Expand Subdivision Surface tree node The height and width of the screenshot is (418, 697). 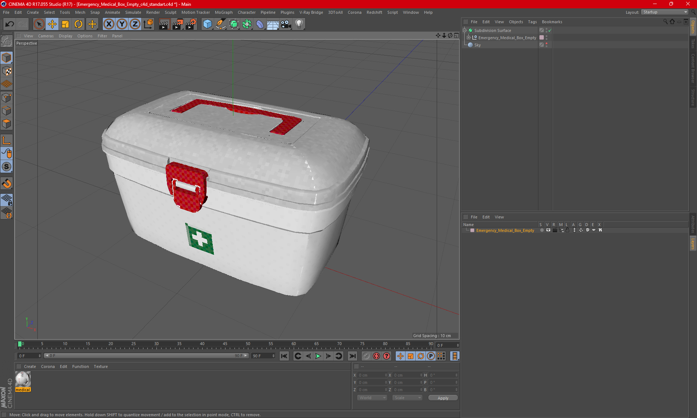point(464,30)
